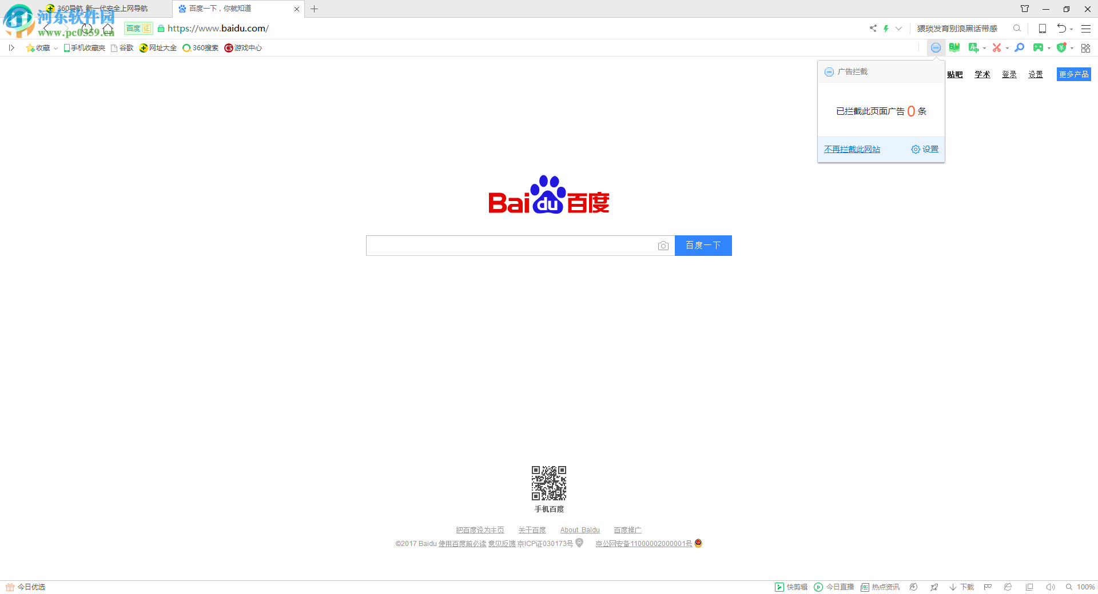Switch to the 百度一下，你就知道 tab

(x=229, y=9)
